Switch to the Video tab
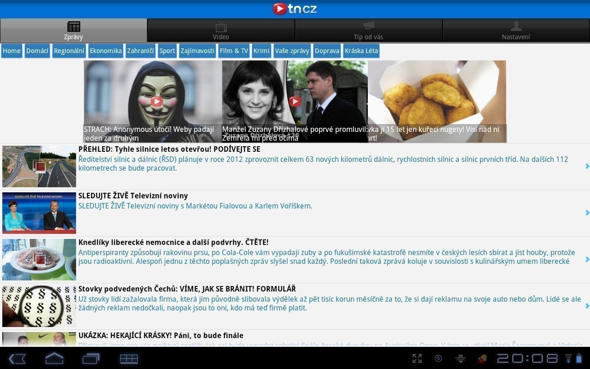 coord(221,30)
